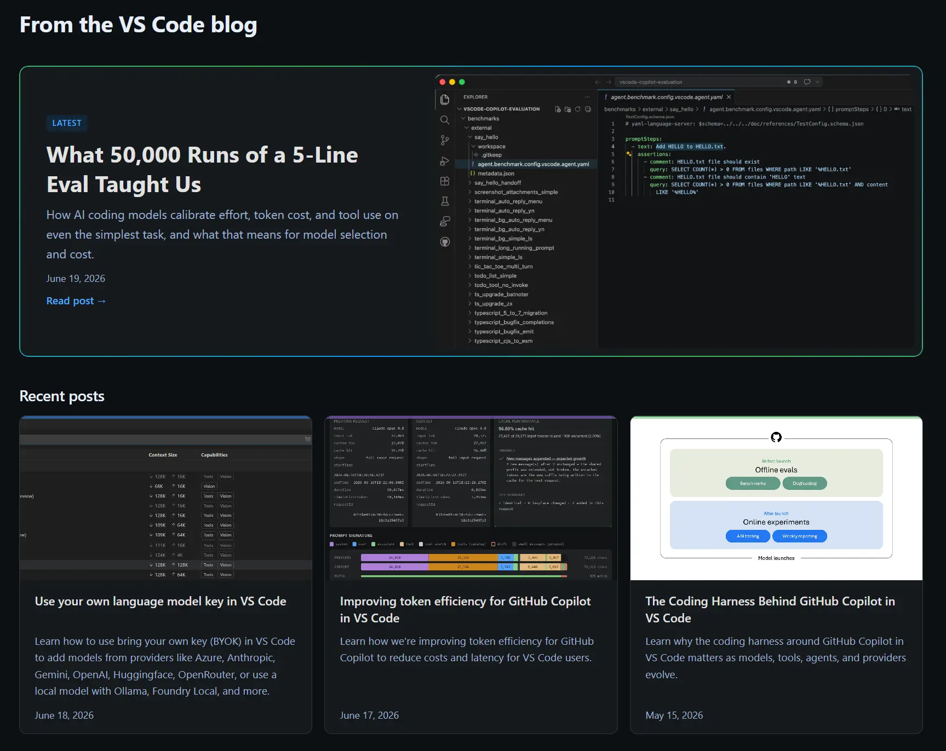Open the GitHub icon in the activity bar
The height and width of the screenshot is (751, 946).
pyautogui.click(x=445, y=242)
